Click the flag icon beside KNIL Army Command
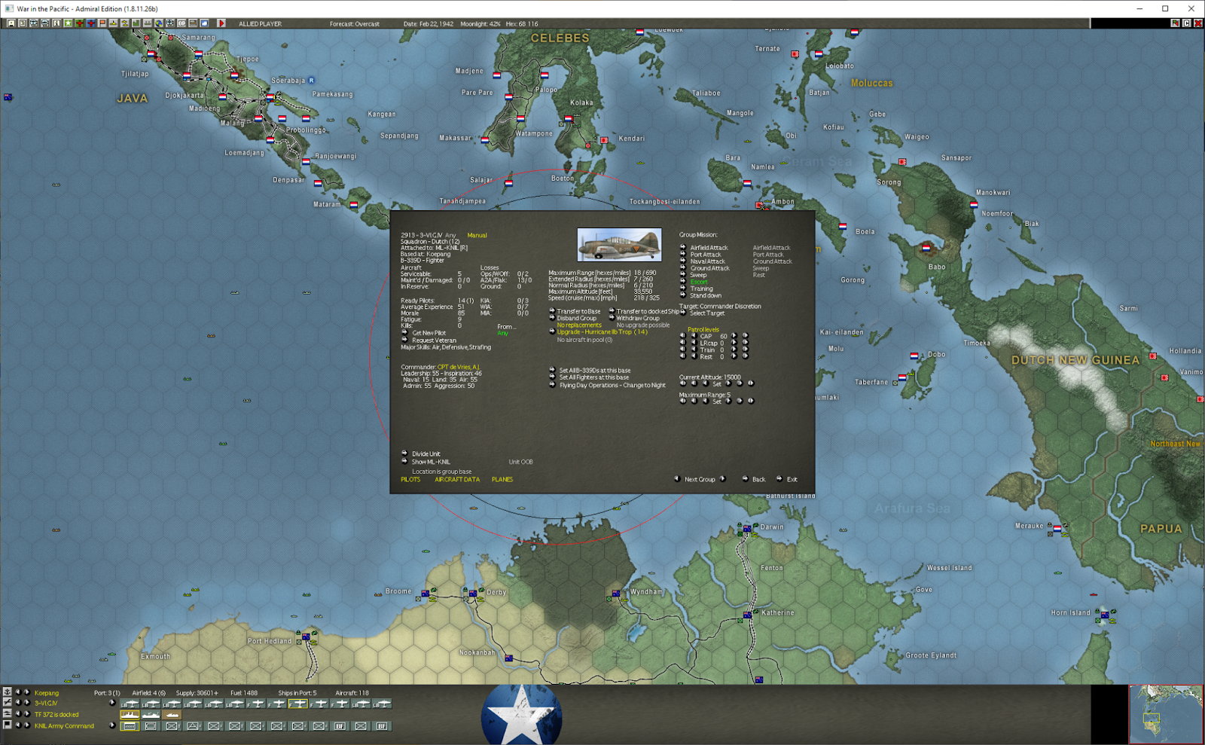Image resolution: width=1205 pixels, height=745 pixels. 8,725
